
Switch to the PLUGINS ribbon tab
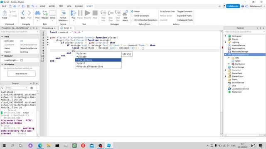coord(79,6)
